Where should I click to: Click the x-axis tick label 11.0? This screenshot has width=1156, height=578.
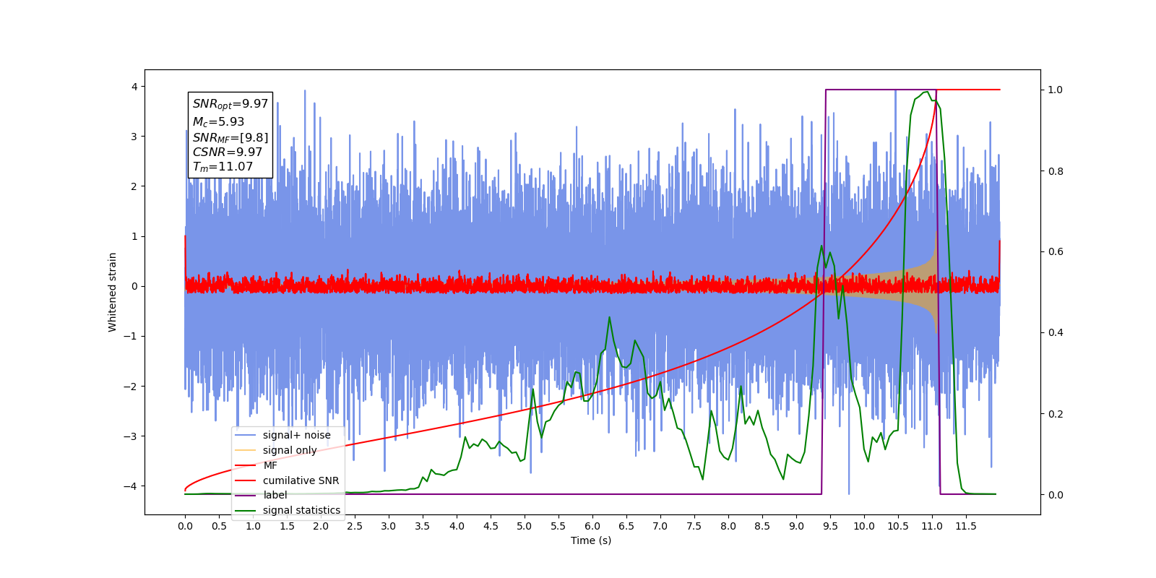coord(932,526)
